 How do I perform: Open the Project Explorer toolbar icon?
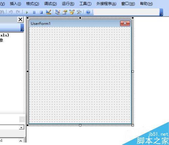coord(57,12)
